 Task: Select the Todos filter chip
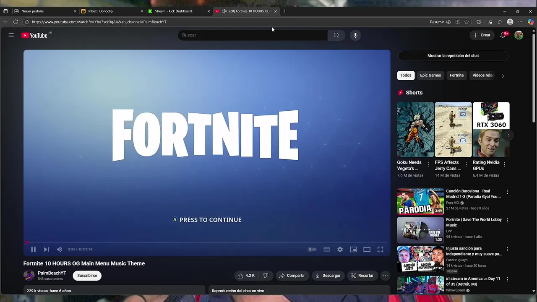coord(406,75)
